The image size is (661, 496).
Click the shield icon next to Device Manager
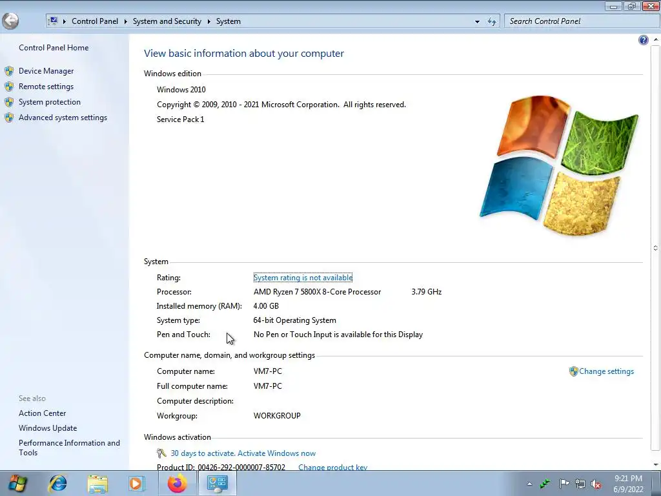tap(9, 71)
